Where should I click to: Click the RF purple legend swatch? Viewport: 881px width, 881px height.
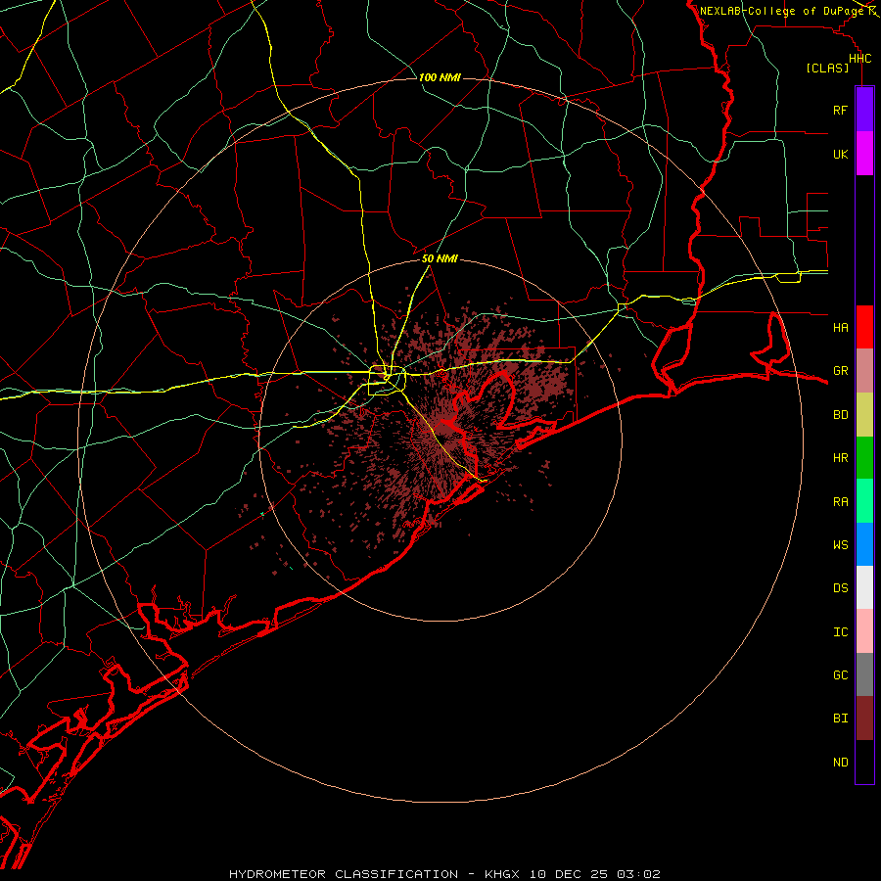(x=864, y=110)
